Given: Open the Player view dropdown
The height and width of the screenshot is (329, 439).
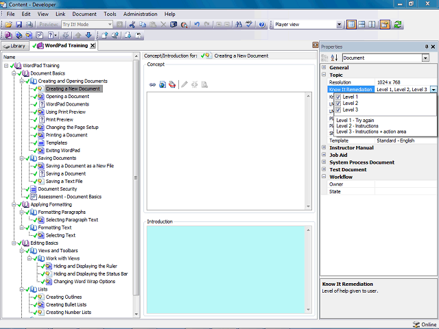Looking at the screenshot, I should click(x=339, y=25).
